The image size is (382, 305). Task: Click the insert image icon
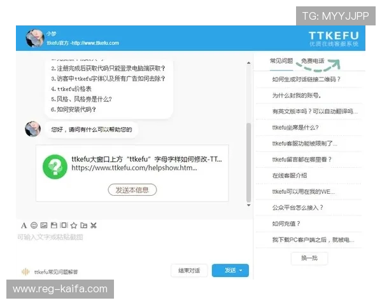pos(44,225)
